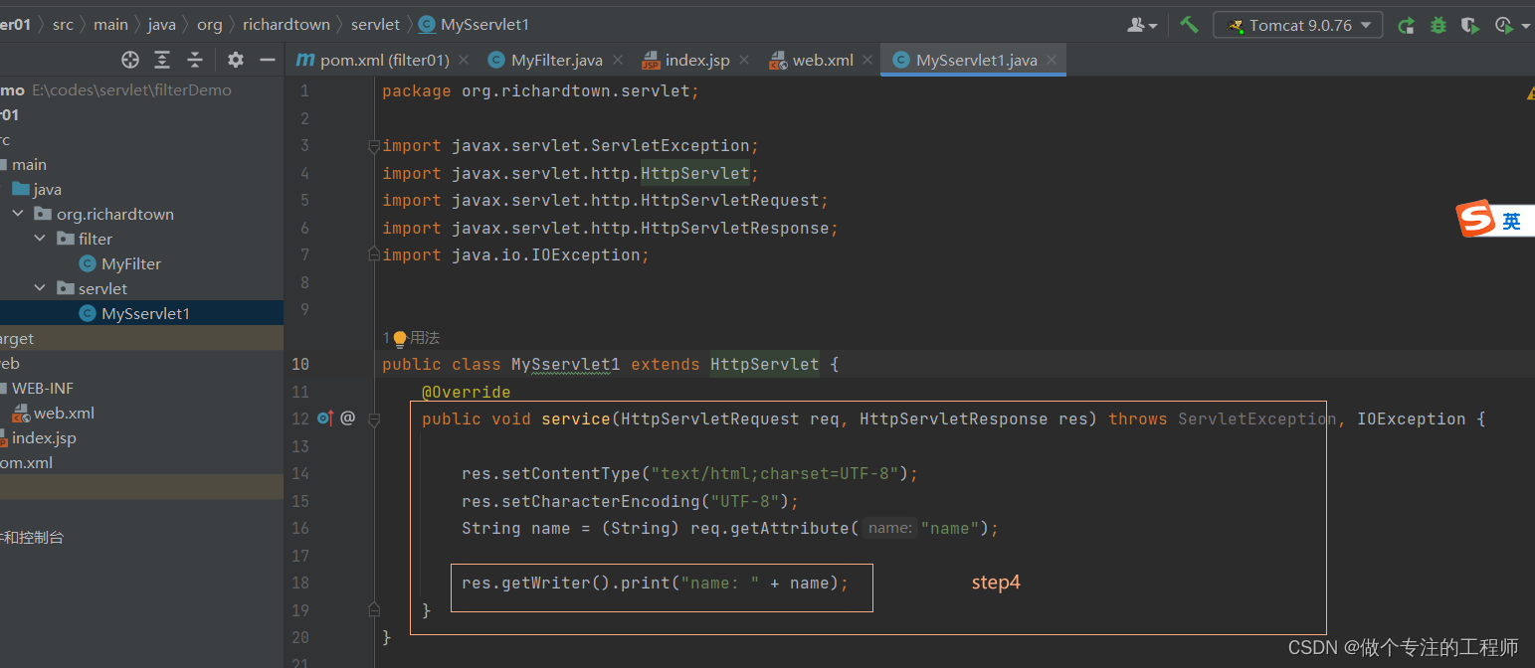The width and height of the screenshot is (1535, 668).
Task: Launch the profiler clock icon
Action: point(1503,24)
